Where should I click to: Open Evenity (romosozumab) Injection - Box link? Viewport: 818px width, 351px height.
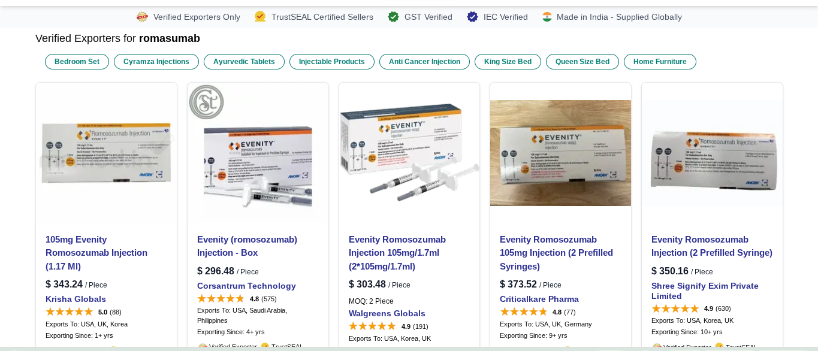click(x=247, y=246)
